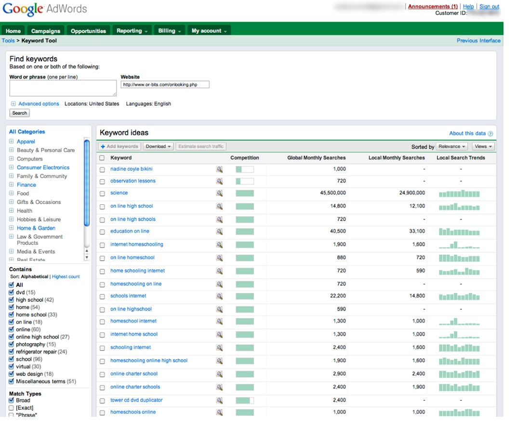This screenshot has height=439, width=530.
Task: Click magnifier icon for homeschooling on line
Action: pyautogui.click(x=219, y=284)
